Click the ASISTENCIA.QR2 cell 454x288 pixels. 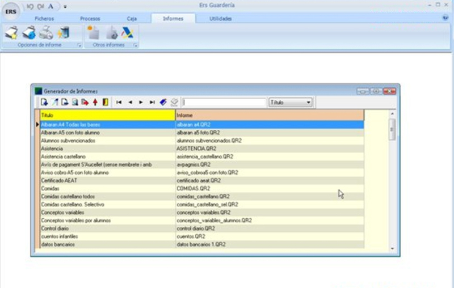coord(270,149)
